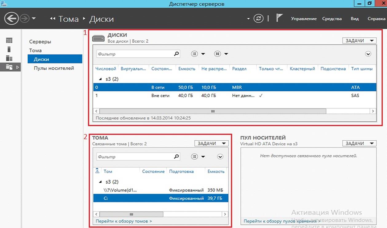The height and width of the screenshot is (228, 387).
Task: Expand the Disks filter criteria chevron
Action: pos(368,54)
